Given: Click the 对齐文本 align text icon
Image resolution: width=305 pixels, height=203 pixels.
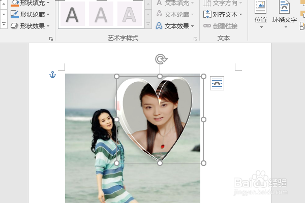Looking at the screenshot, I should [x=207, y=14].
